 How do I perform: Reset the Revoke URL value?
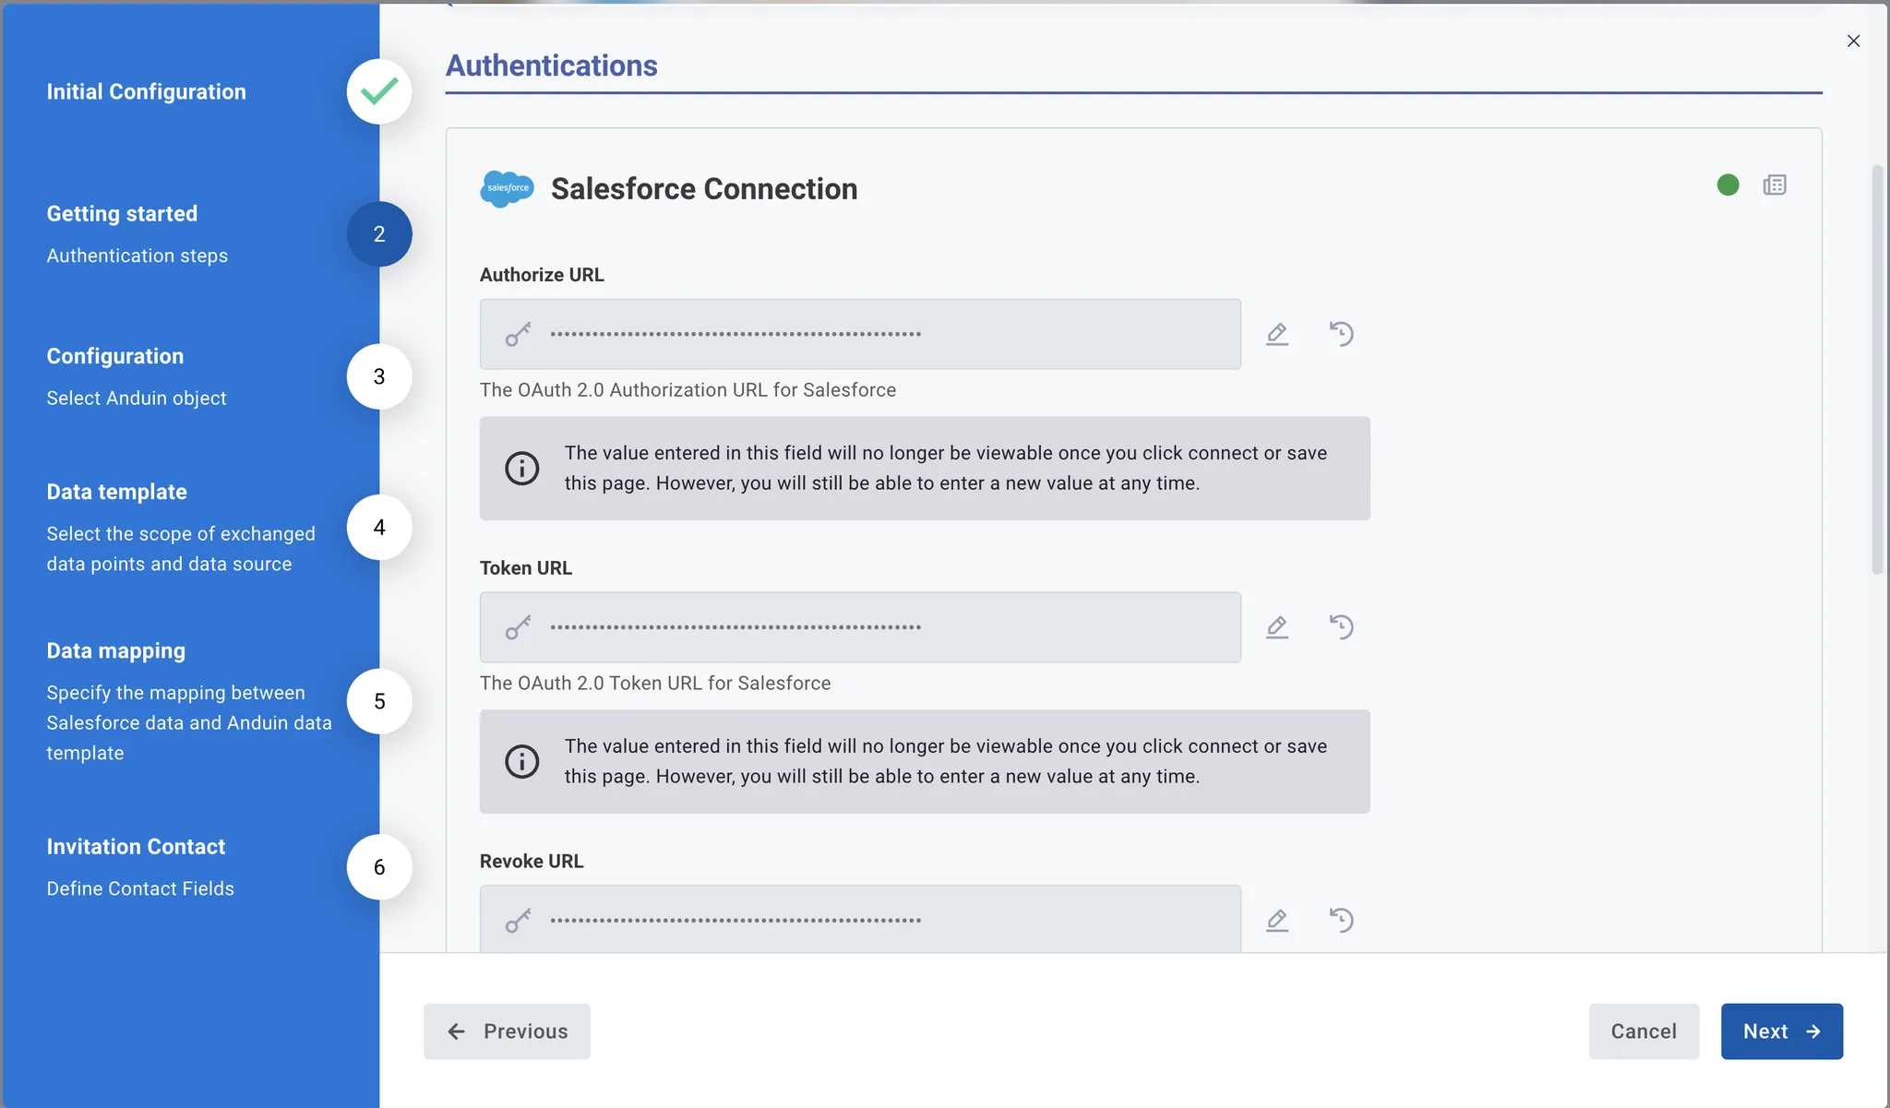[1342, 921]
